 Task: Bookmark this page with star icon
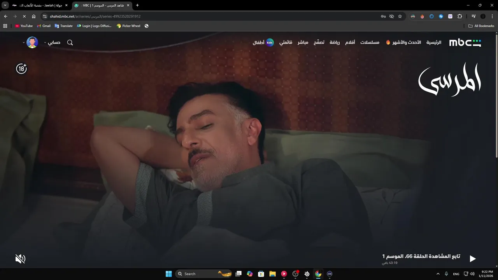tap(400, 16)
